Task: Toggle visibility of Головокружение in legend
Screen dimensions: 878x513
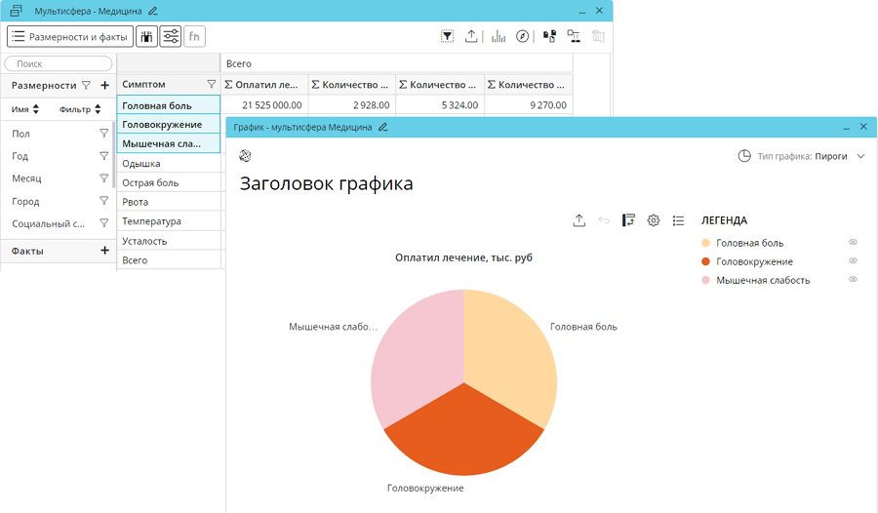Action: [853, 260]
